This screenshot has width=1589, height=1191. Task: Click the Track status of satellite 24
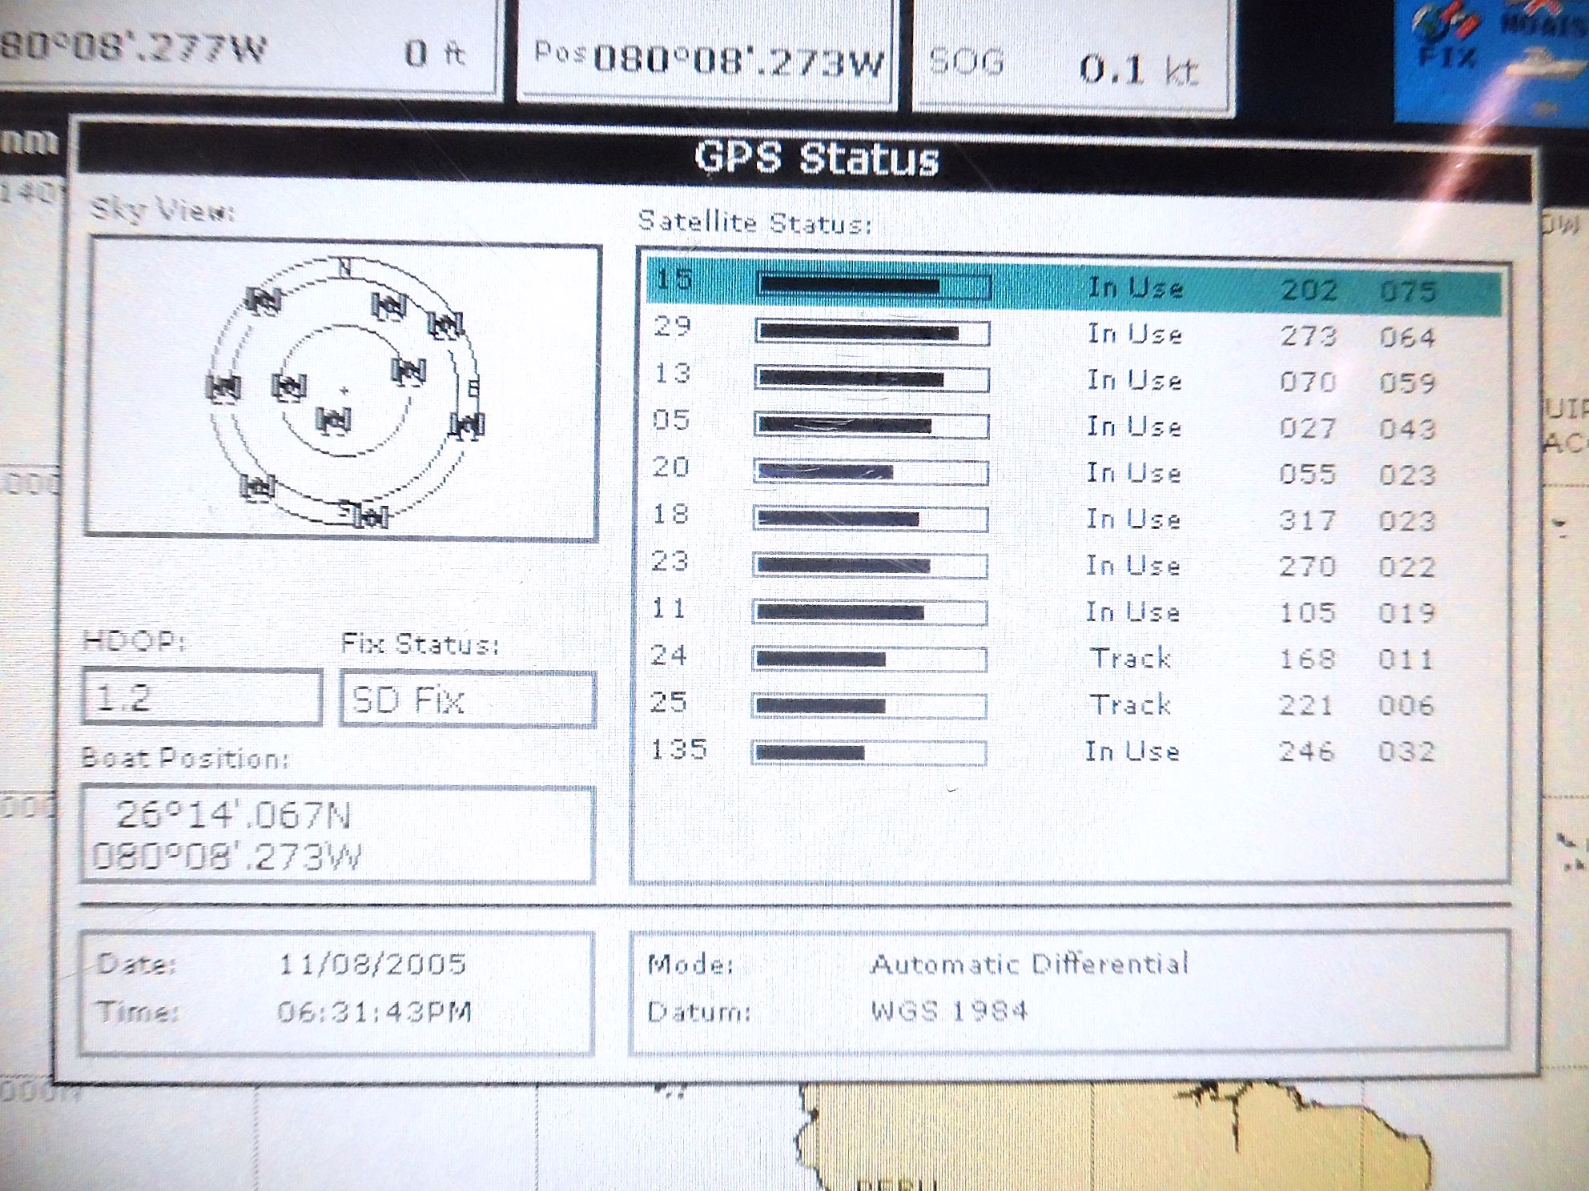click(1131, 658)
